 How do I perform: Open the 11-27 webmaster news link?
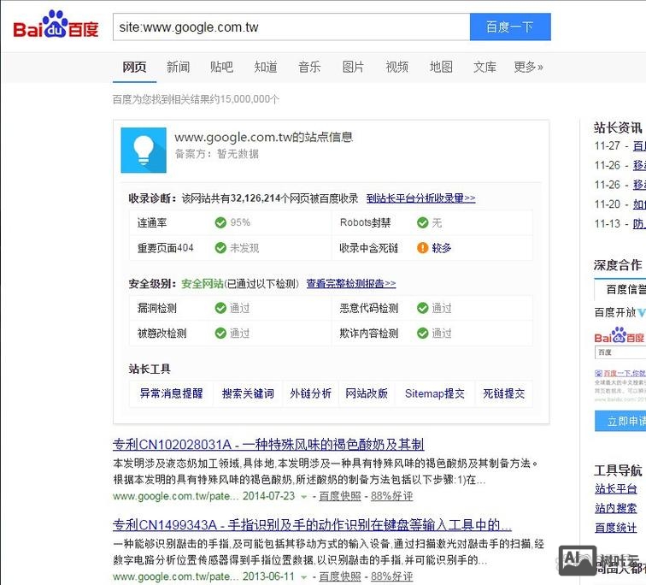coord(639,146)
